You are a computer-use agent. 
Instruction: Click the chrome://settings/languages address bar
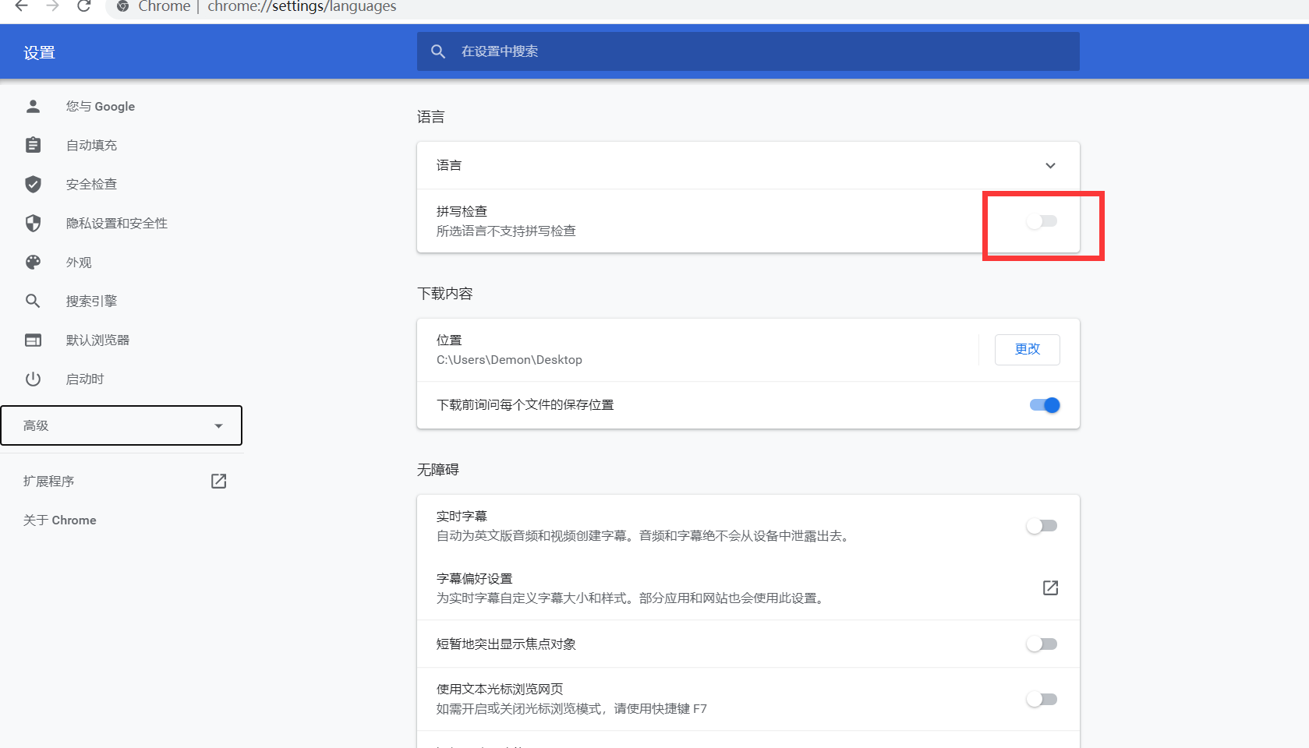point(302,6)
